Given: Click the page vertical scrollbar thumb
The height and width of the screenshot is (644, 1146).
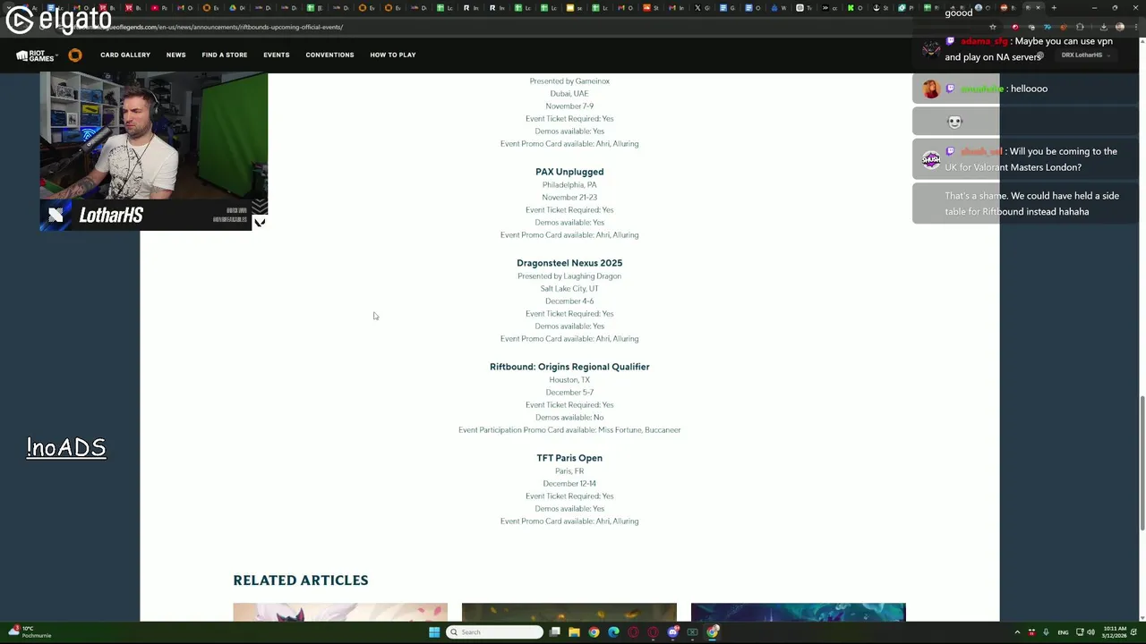Looking at the screenshot, I should [x=1142, y=463].
